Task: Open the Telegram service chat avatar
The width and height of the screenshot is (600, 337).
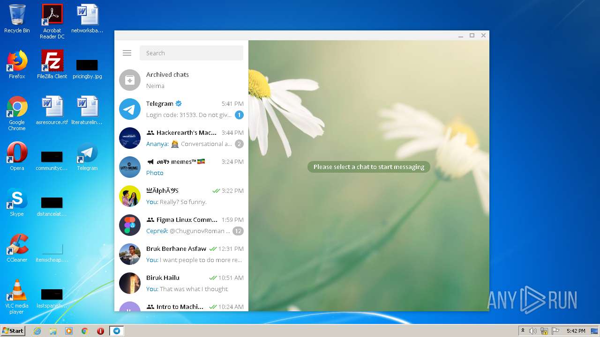Action: coord(130,109)
